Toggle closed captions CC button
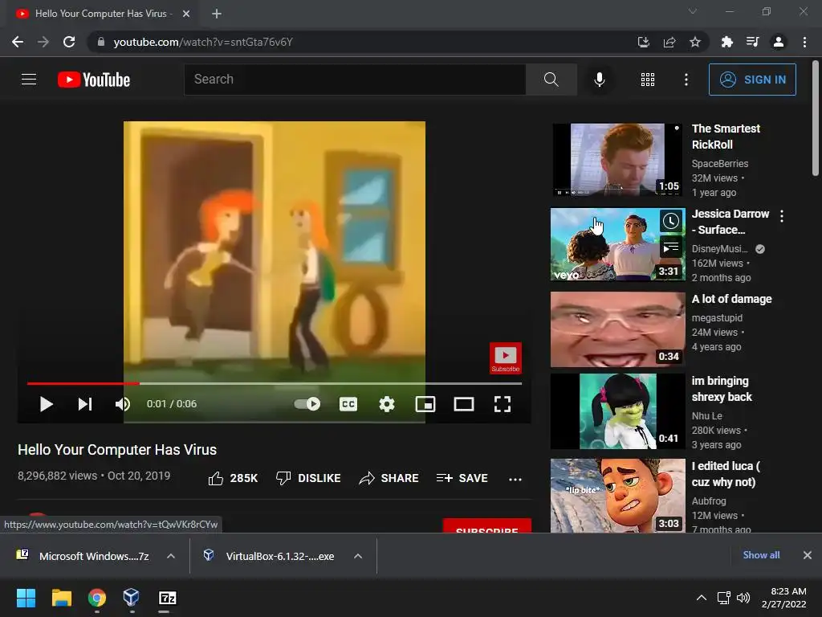Viewport: 822px width, 617px height. 348,404
